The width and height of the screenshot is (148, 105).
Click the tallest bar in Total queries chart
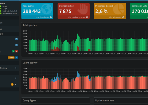click(x=77, y=42)
